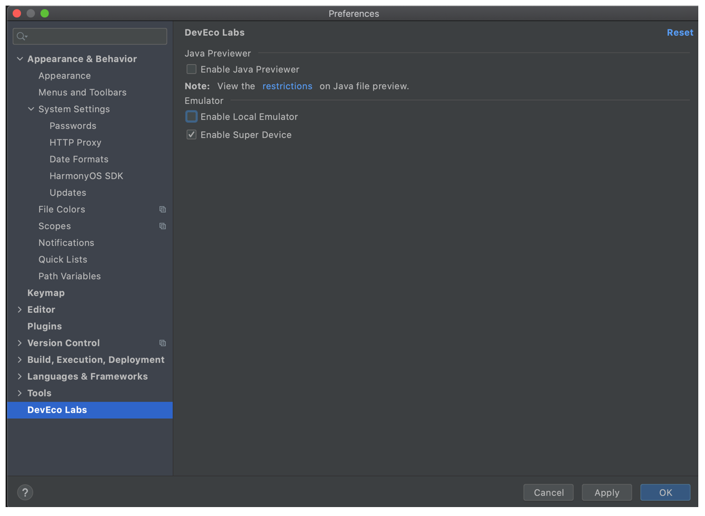Image resolution: width=705 pixels, height=516 pixels.
Task: Check Enable Local Emulator
Action: pos(192,117)
